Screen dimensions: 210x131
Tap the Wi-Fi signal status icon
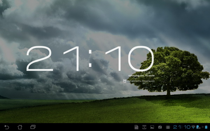[193, 127]
